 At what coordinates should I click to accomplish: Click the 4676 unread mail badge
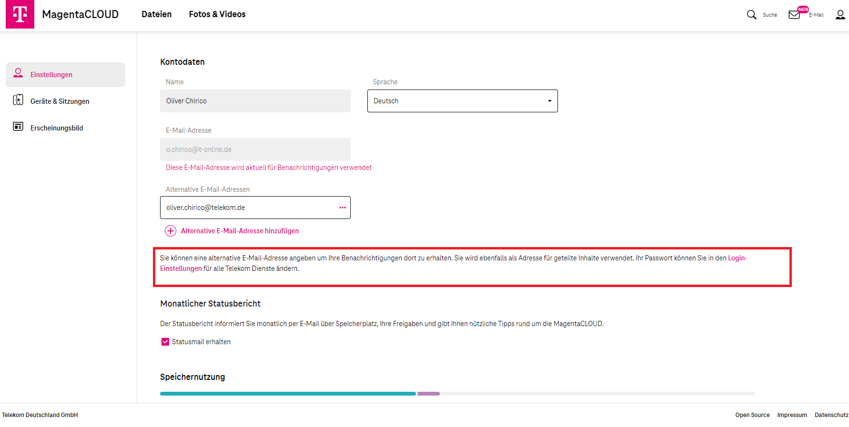point(803,10)
